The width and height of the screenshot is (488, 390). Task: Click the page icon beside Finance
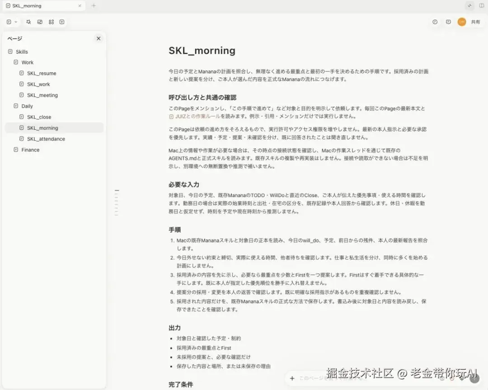[x=16, y=150]
